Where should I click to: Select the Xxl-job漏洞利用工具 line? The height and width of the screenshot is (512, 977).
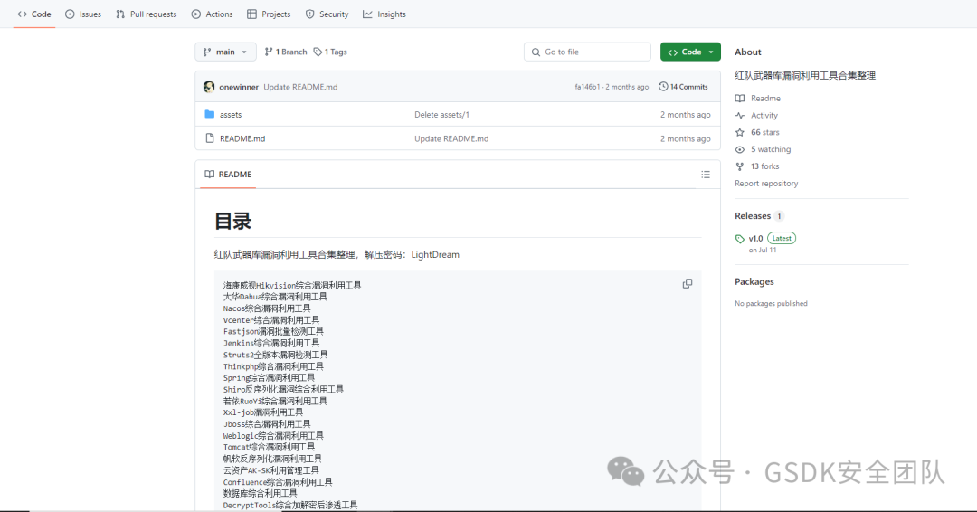[263, 412]
